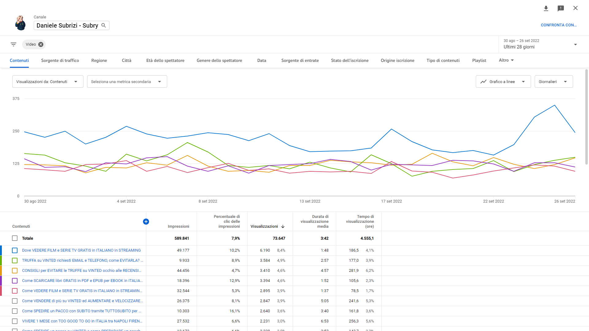
Task: Open the filter icon menu
Action: click(x=13, y=44)
